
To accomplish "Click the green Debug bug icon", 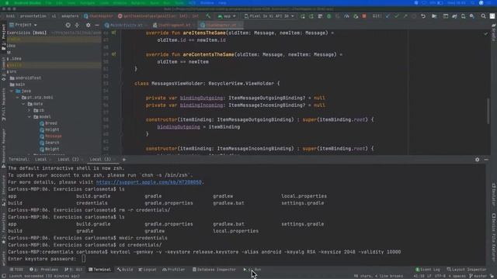I will (x=328, y=16).
